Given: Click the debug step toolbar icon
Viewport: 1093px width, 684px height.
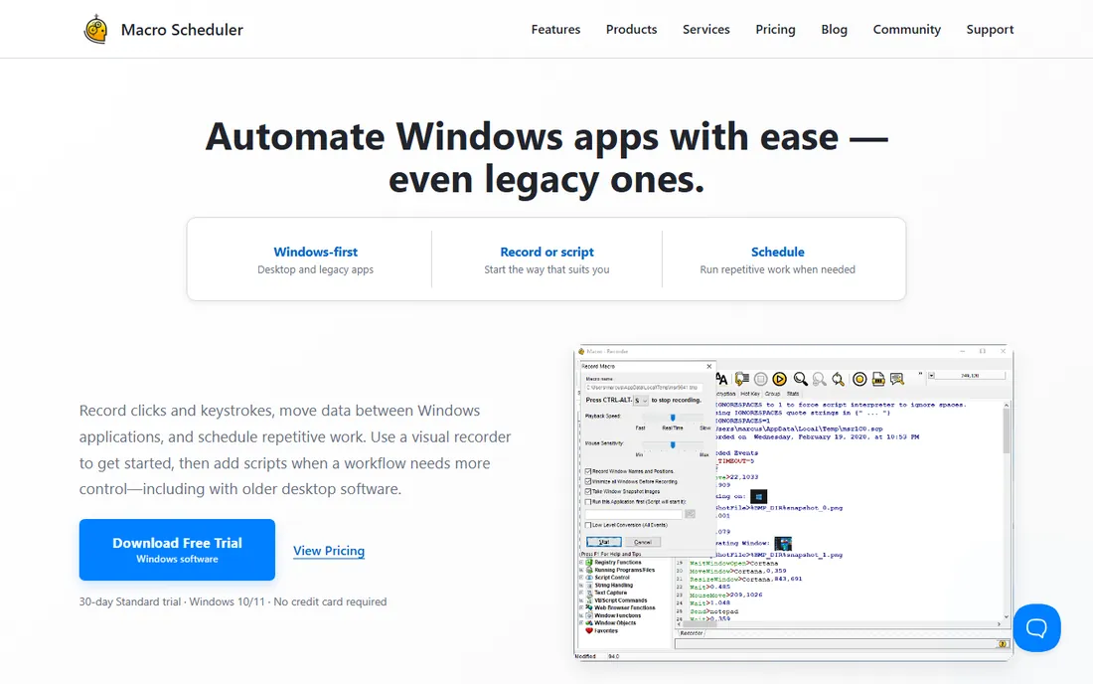Looking at the screenshot, I should [x=741, y=379].
